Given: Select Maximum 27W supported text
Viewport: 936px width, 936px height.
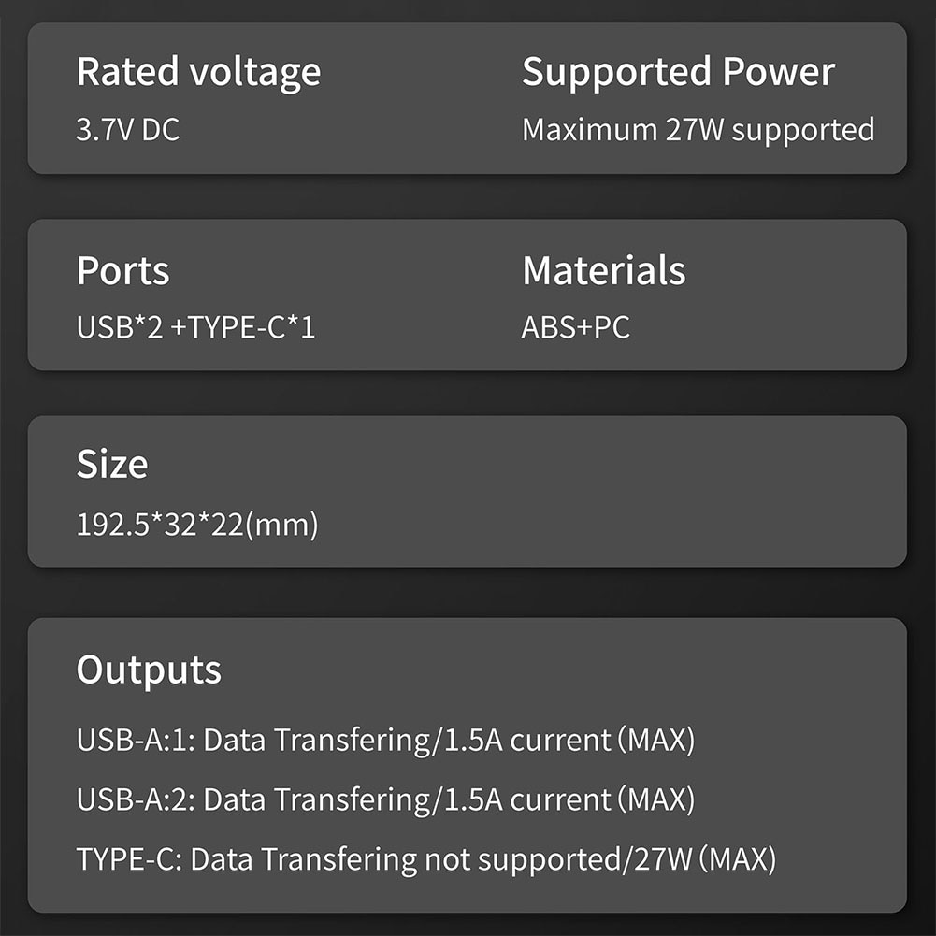Looking at the screenshot, I should pyautogui.click(x=698, y=131).
